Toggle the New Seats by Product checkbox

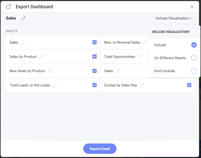pyautogui.click(x=94, y=71)
